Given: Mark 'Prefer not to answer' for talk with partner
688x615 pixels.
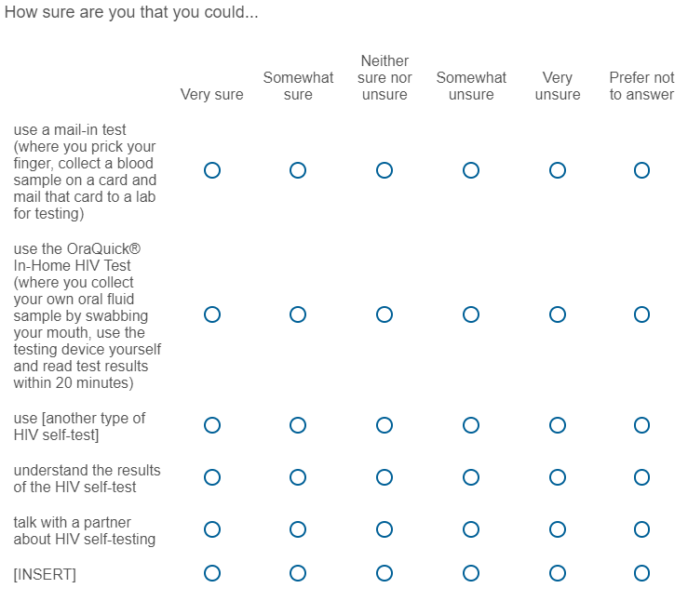Looking at the screenshot, I should pos(641,529).
